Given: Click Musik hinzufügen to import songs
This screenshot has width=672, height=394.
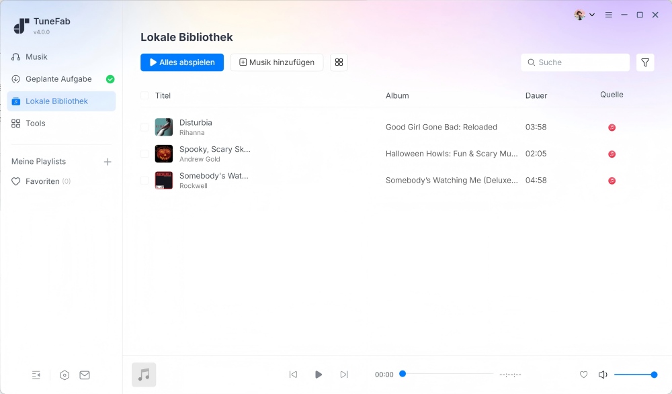Looking at the screenshot, I should pyautogui.click(x=278, y=62).
